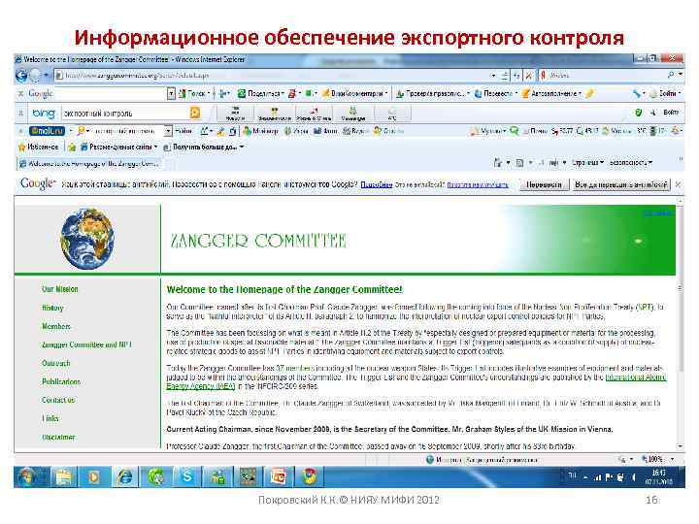
Task: Open the Our Mission sidebar link
Action: [60, 289]
